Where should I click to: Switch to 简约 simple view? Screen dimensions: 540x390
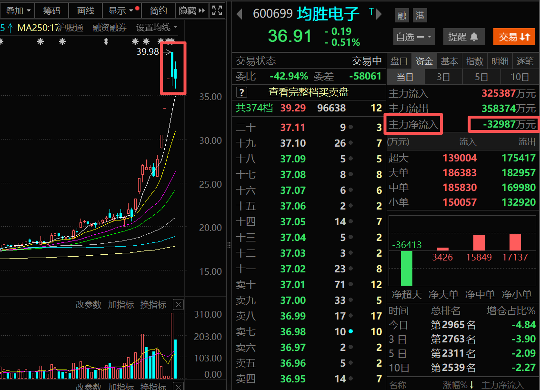(x=158, y=10)
